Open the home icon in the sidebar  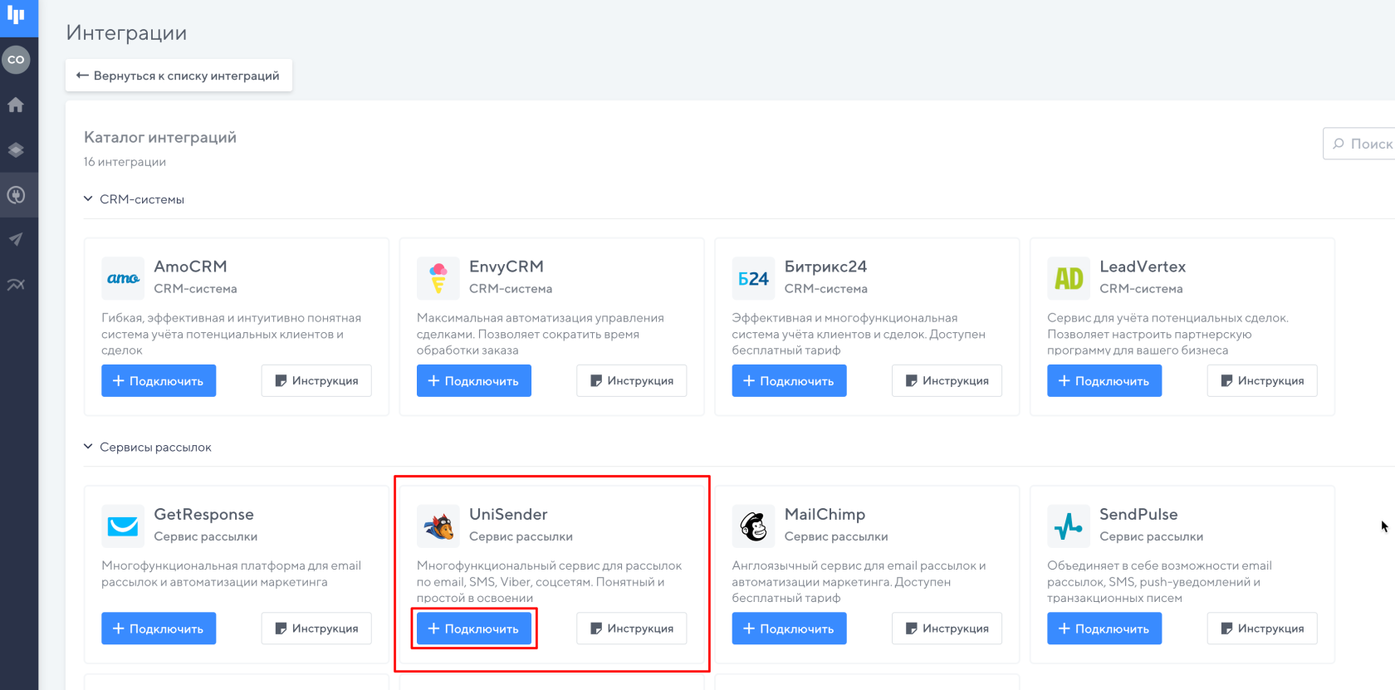[x=16, y=105]
